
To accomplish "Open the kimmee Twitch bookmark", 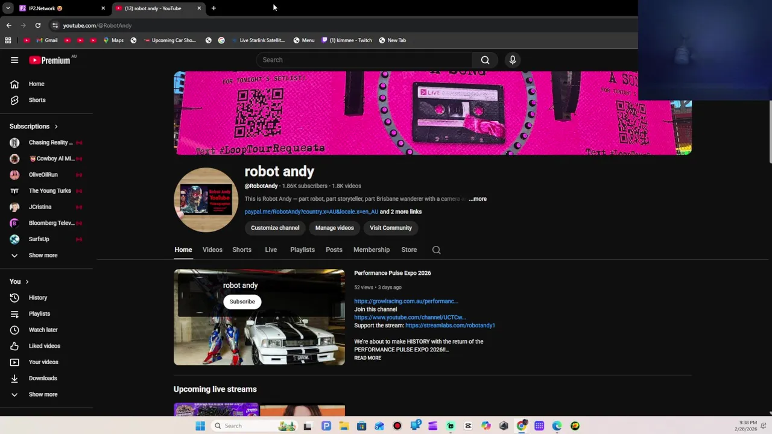I will pyautogui.click(x=347, y=40).
